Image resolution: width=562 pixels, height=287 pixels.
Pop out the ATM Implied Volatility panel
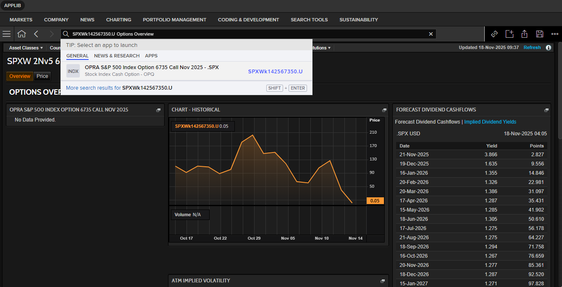tap(383, 281)
